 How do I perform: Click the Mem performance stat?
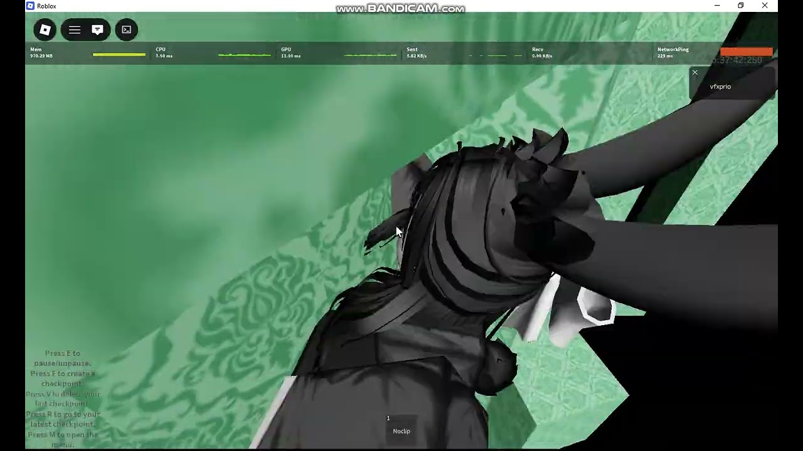88,53
